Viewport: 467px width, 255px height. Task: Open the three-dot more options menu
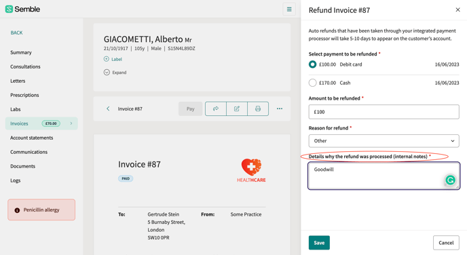[280, 109]
